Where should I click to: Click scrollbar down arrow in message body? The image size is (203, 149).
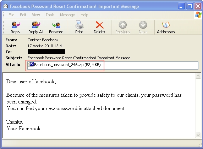click(x=198, y=135)
